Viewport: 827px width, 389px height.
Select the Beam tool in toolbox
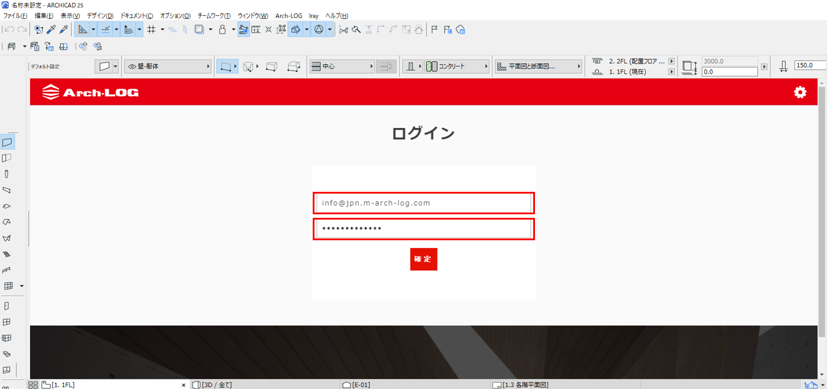click(7, 190)
